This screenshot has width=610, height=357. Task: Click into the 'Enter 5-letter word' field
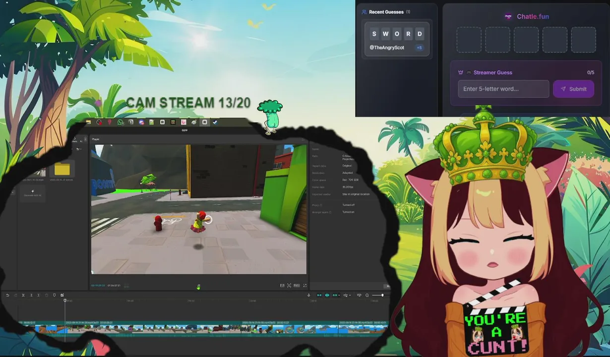[503, 89]
